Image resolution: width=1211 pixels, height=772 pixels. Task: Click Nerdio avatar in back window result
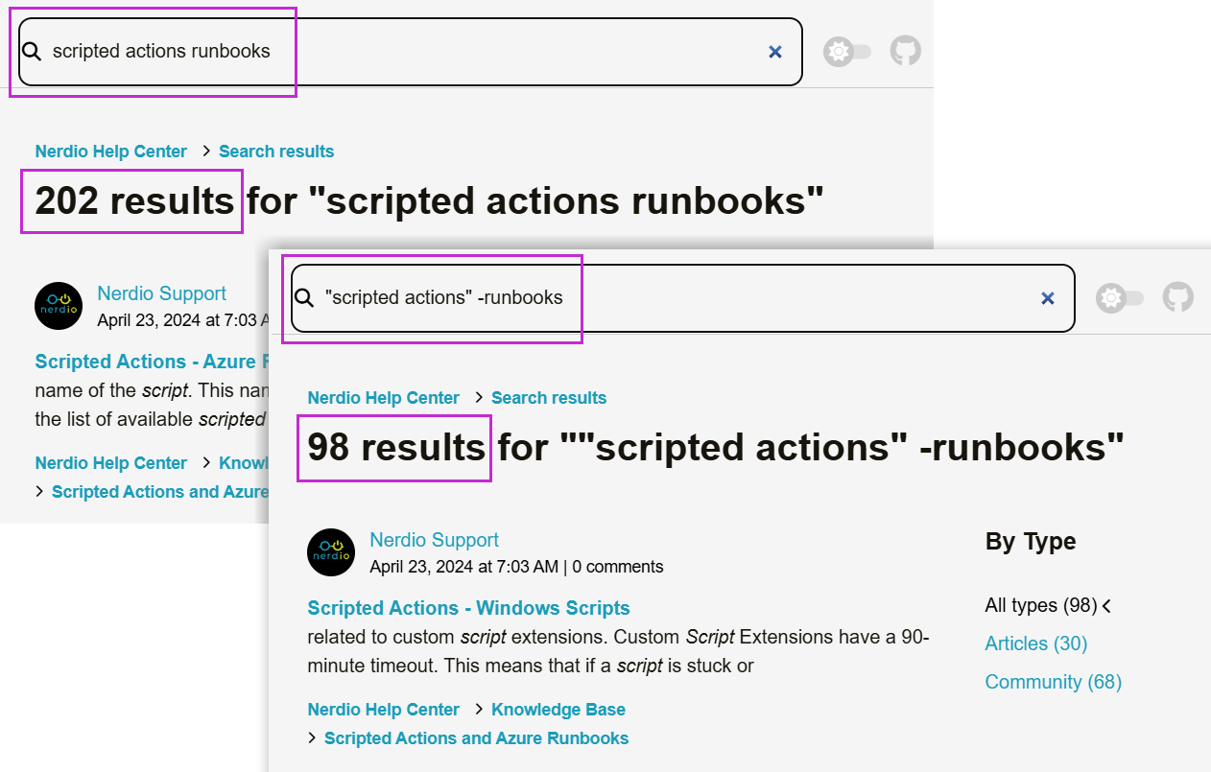coord(59,306)
